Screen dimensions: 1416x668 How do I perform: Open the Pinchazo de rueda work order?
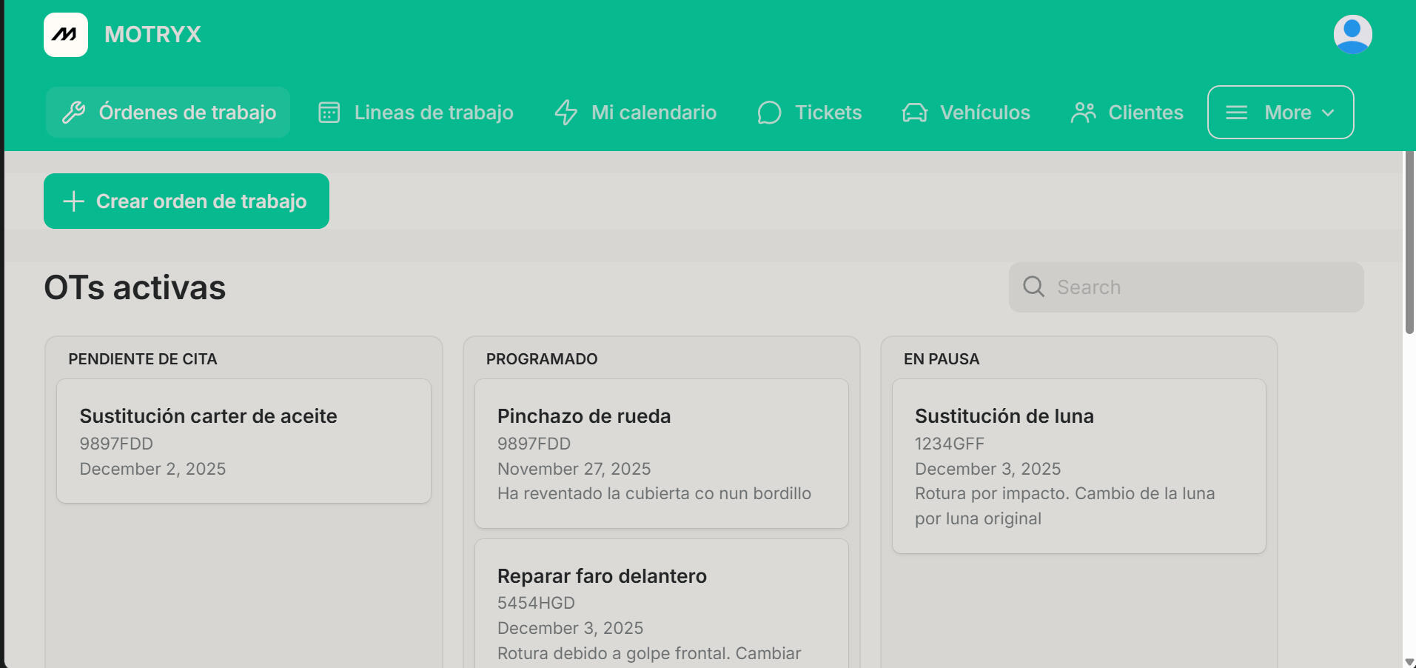661,453
